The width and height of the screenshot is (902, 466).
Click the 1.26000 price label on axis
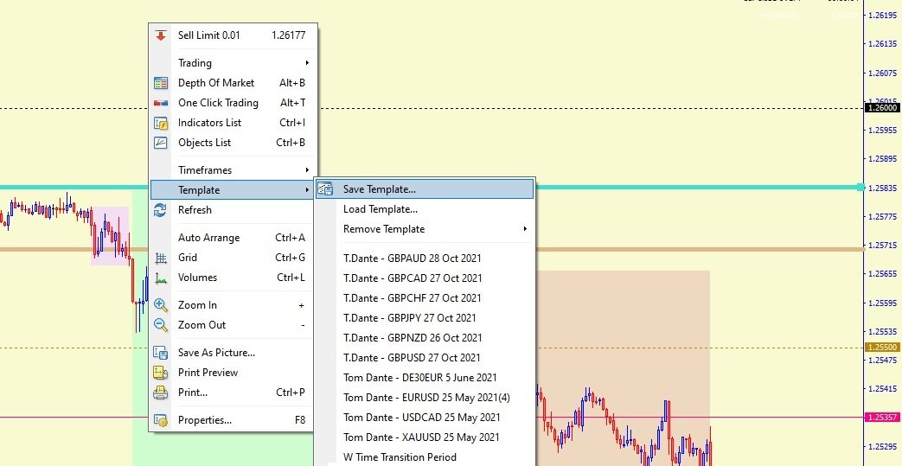882,108
